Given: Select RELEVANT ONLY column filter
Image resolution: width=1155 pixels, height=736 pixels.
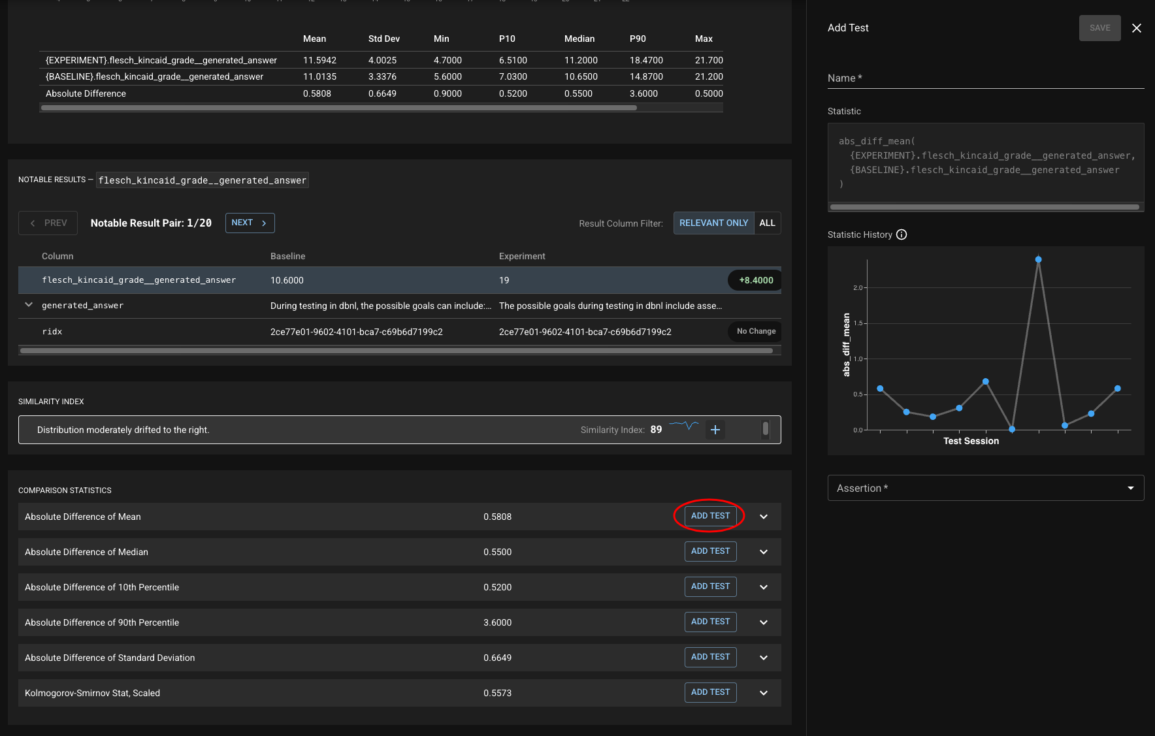Looking at the screenshot, I should coord(713,223).
